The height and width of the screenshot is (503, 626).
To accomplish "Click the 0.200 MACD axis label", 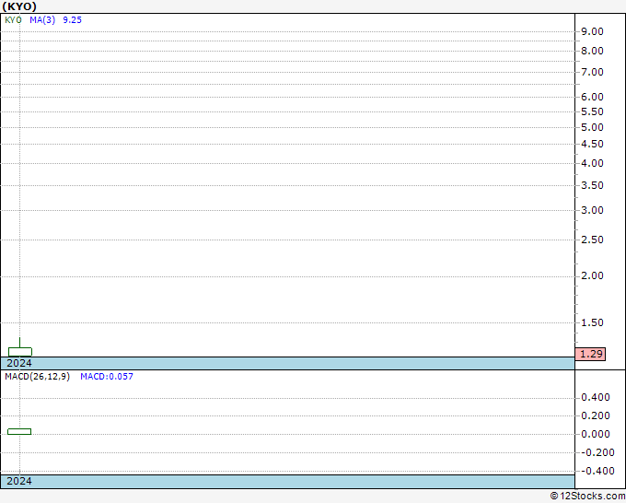I will point(596,415).
